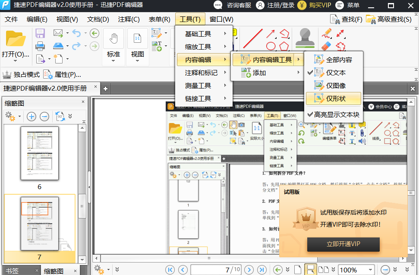The height and width of the screenshot is (275, 419).
Task: Select the Eraser tool
Action: tap(326, 46)
